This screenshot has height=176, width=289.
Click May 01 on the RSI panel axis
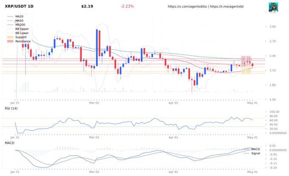252,137
